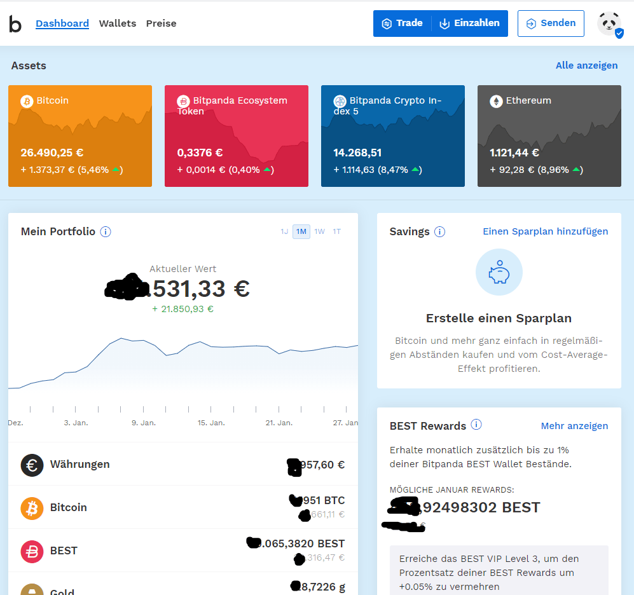Click the BEST token icon in list
Image resolution: width=634 pixels, height=595 pixels.
tap(32, 551)
